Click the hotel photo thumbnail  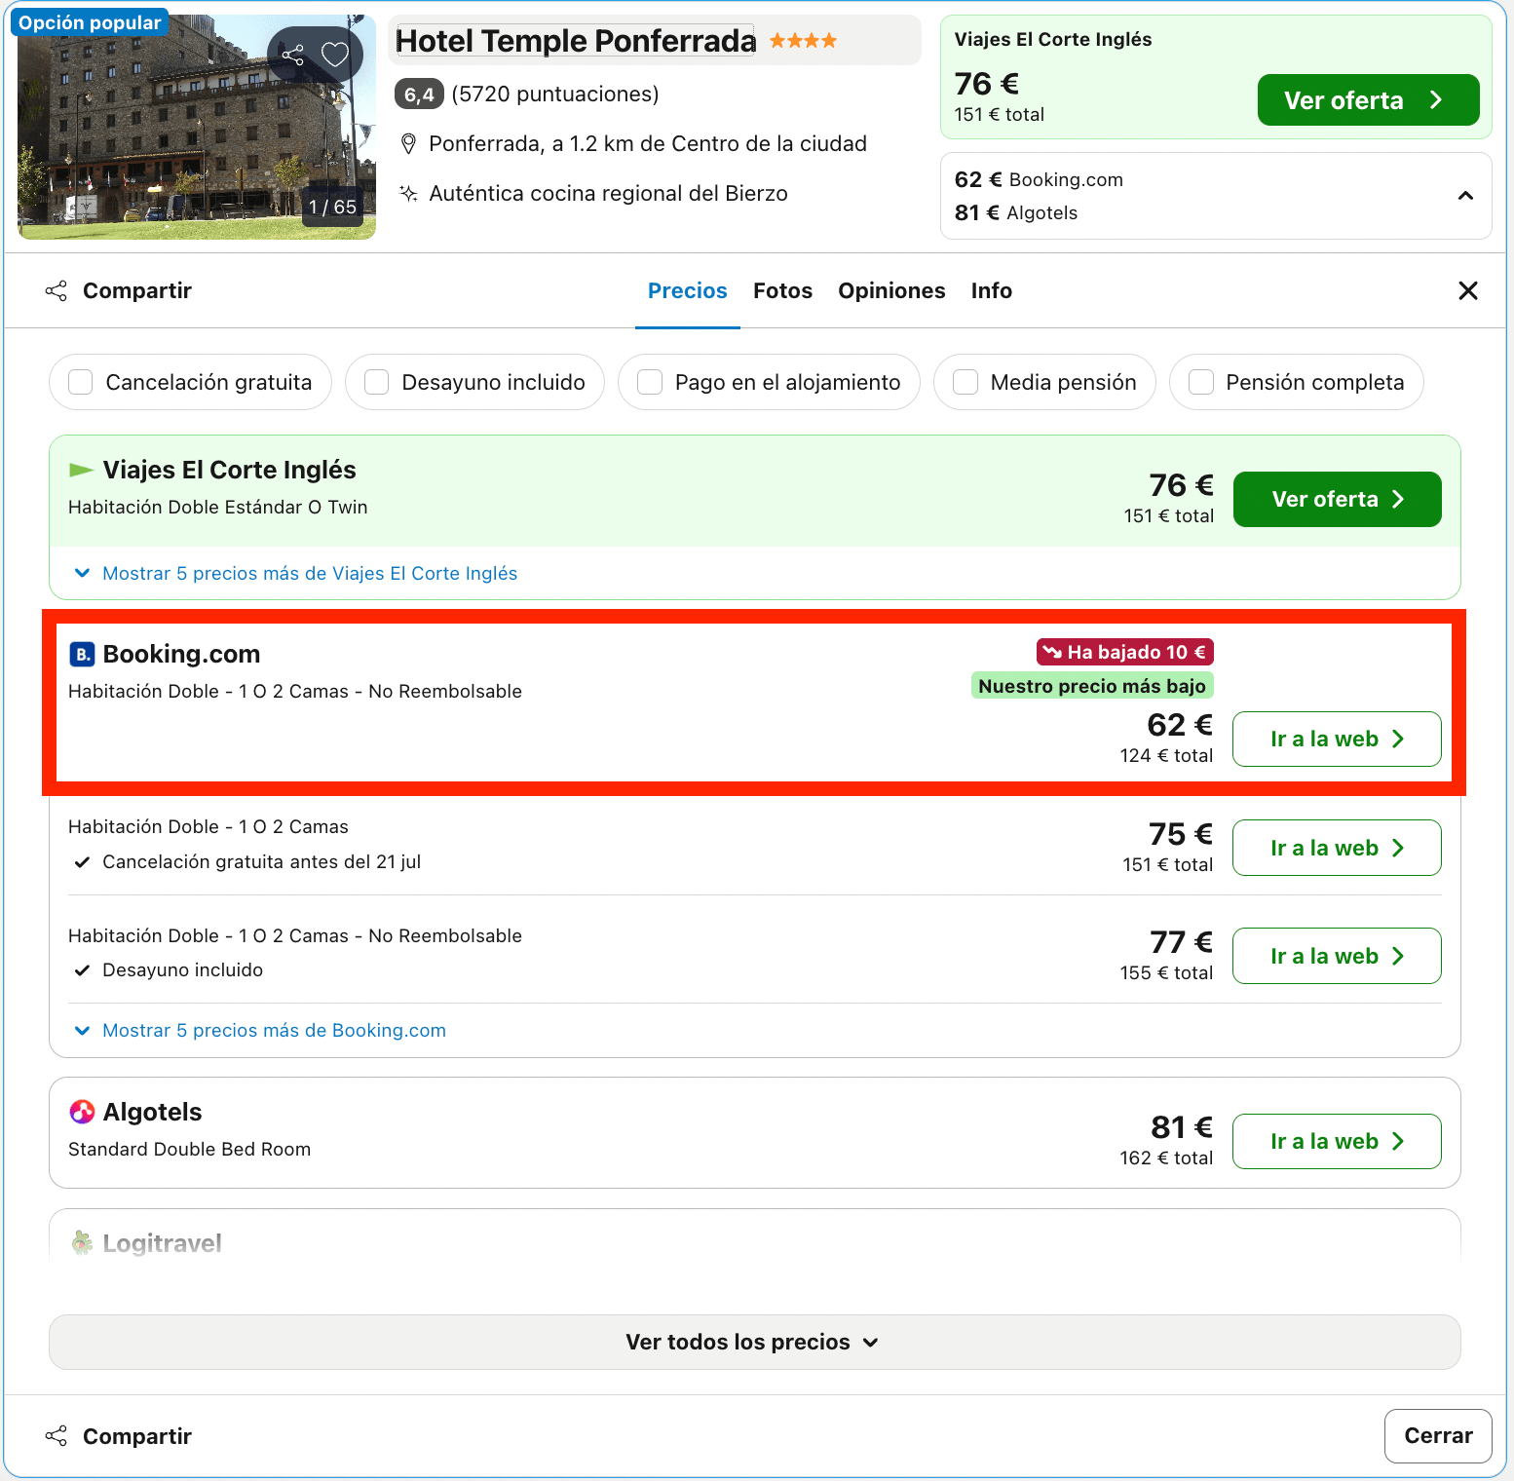[x=197, y=127]
